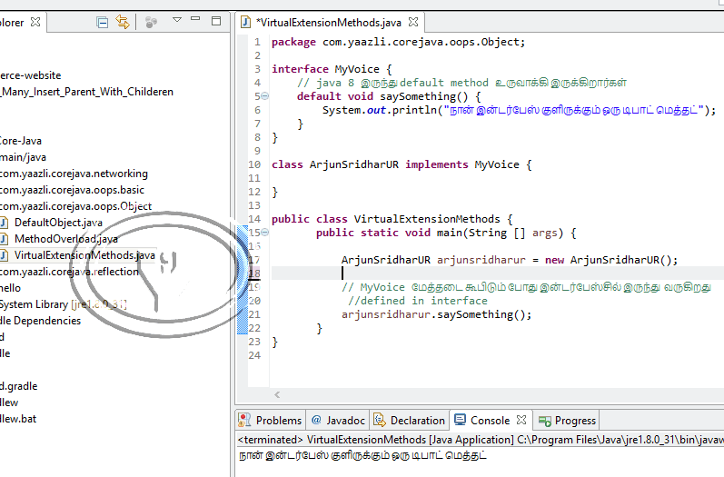
Task: Click class ArjunSridharUR declaration line 10
Action: click(402, 164)
